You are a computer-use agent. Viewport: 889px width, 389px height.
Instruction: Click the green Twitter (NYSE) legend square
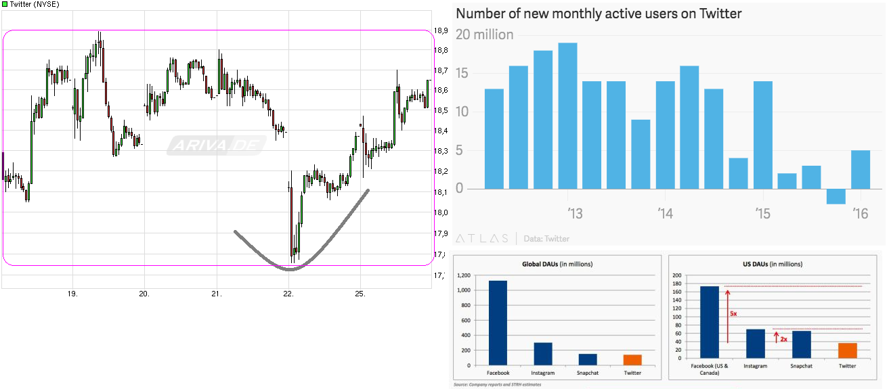pos(5,5)
